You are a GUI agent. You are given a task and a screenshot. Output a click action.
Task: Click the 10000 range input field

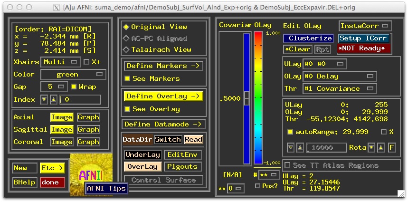(x=327, y=148)
